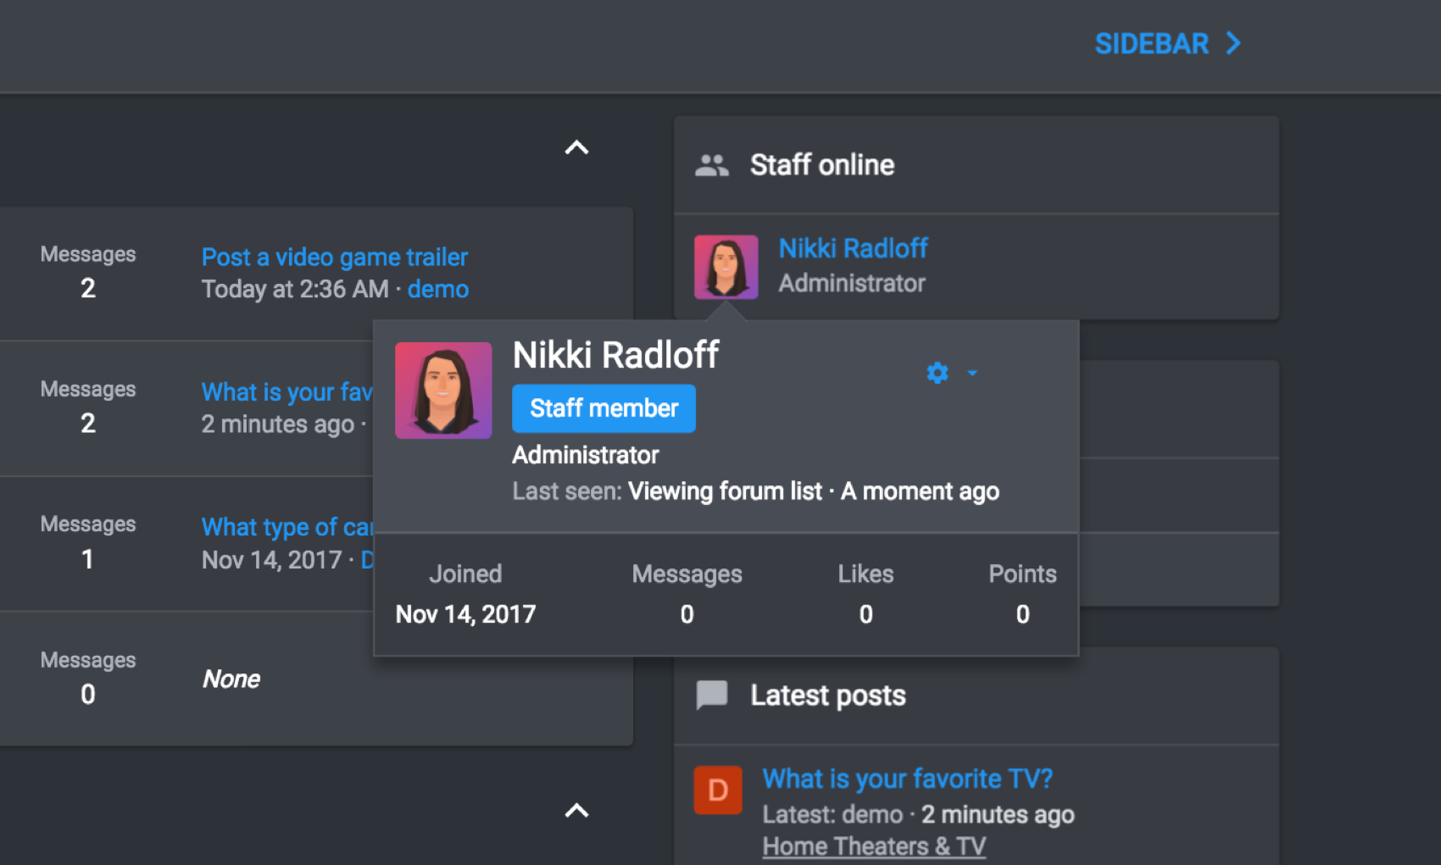Viewport: 1441px width, 865px height.
Task: Click the gear icon in profile popup
Action: pos(937,373)
